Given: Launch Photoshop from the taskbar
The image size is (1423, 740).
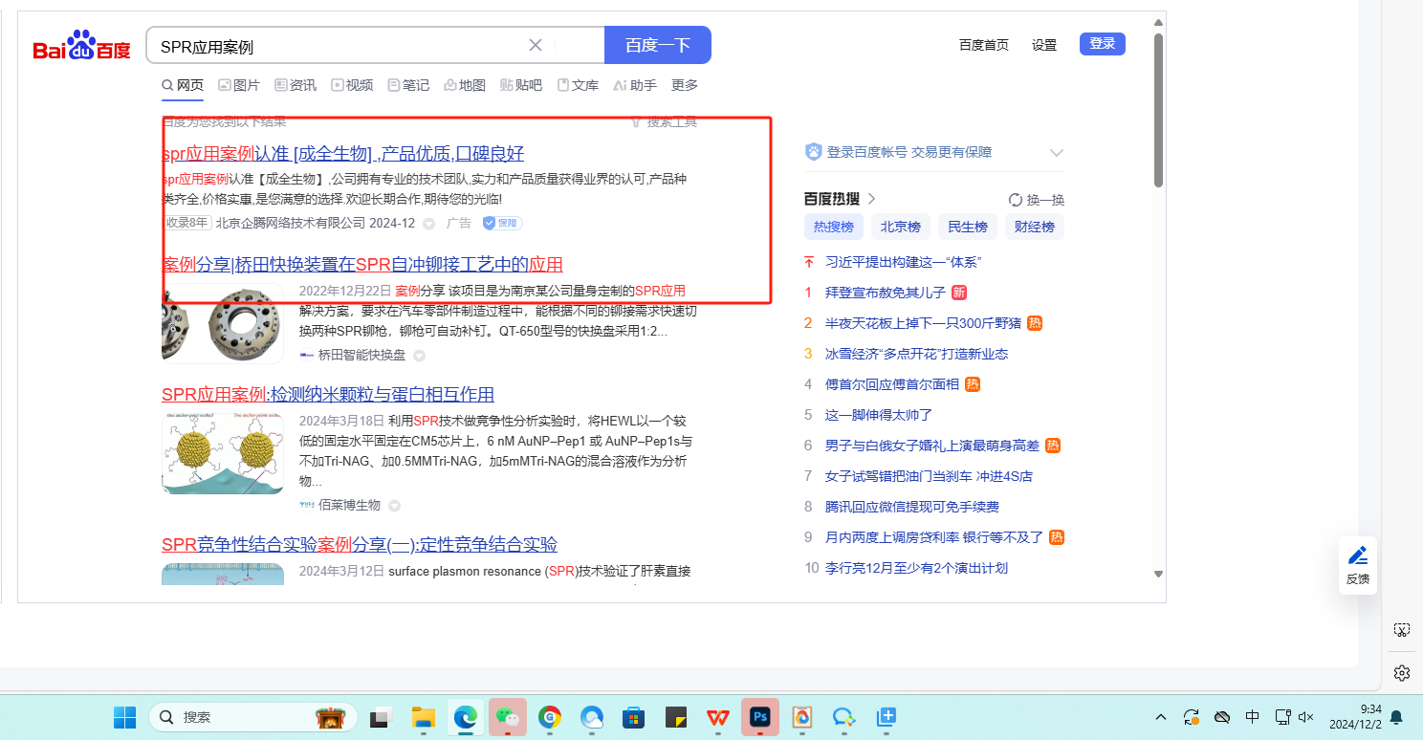Looking at the screenshot, I should point(760,717).
